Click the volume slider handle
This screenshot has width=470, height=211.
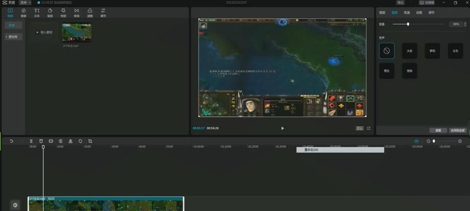click(408, 24)
